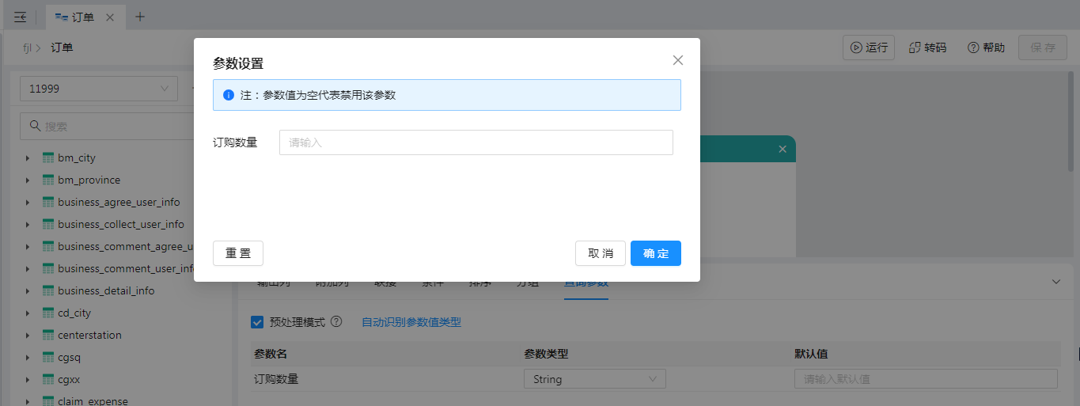The width and height of the screenshot is (1080, 406).
Task: Open 帮助 help icon
Action: 986,47
